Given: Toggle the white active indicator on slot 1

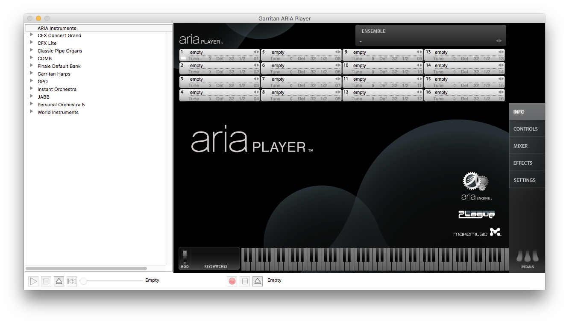Looking at the screenshot, I should point(183,58).
